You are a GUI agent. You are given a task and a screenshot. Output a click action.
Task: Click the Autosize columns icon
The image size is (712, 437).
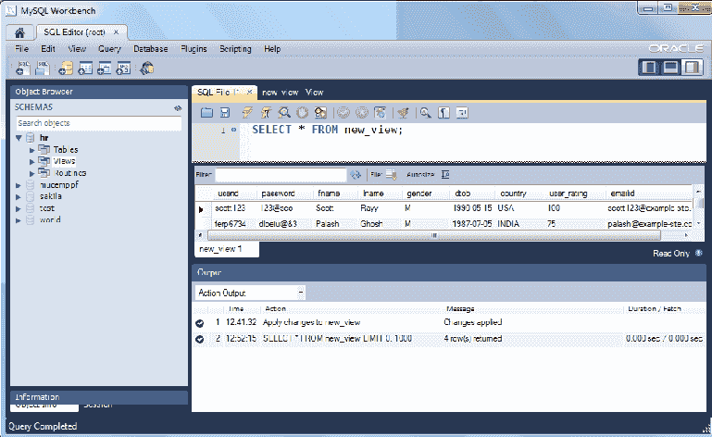(445, 174)
